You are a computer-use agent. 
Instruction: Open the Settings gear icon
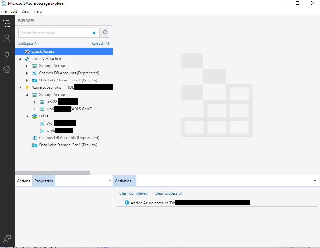pyautogui.click(x=7, y=69)
